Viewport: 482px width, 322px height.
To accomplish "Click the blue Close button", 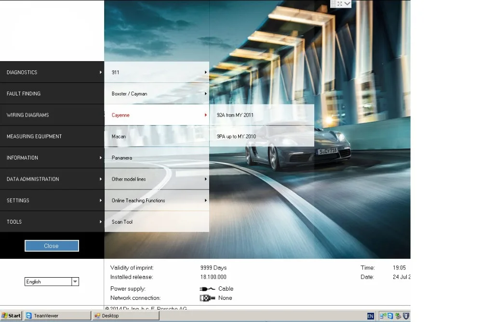I will (52, 246).
